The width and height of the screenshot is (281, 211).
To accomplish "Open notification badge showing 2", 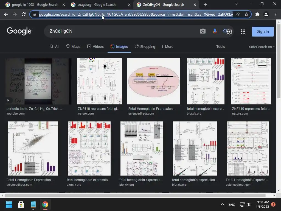I will (x=273, y=204).
